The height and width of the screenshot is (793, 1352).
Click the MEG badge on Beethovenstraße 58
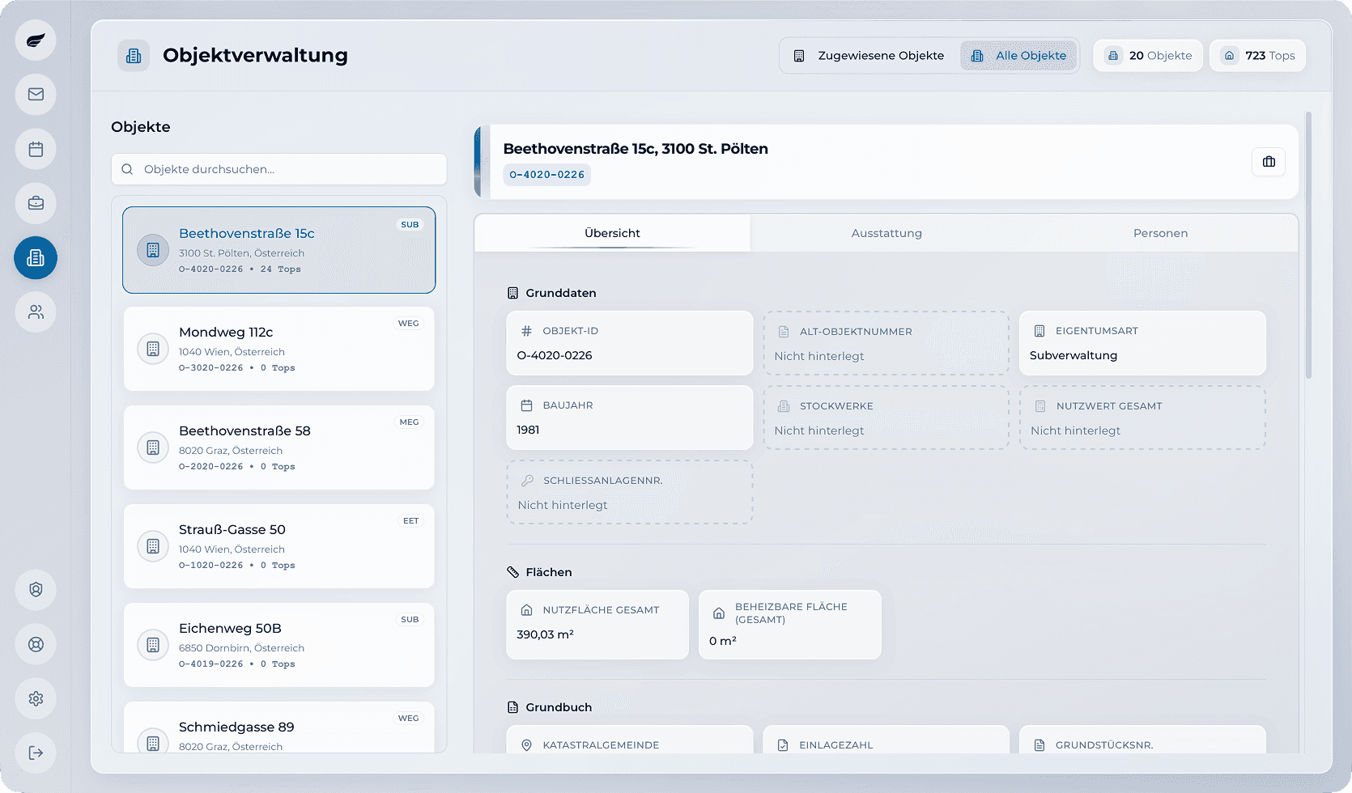click(410, 422)
